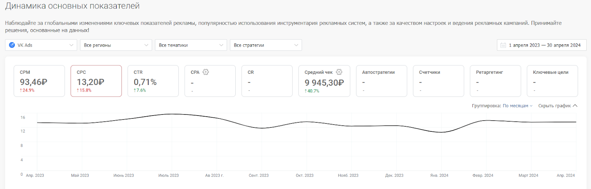Open the Все тематики dropdown
This screenshot has height=189, width=591.
click(191, 45)
